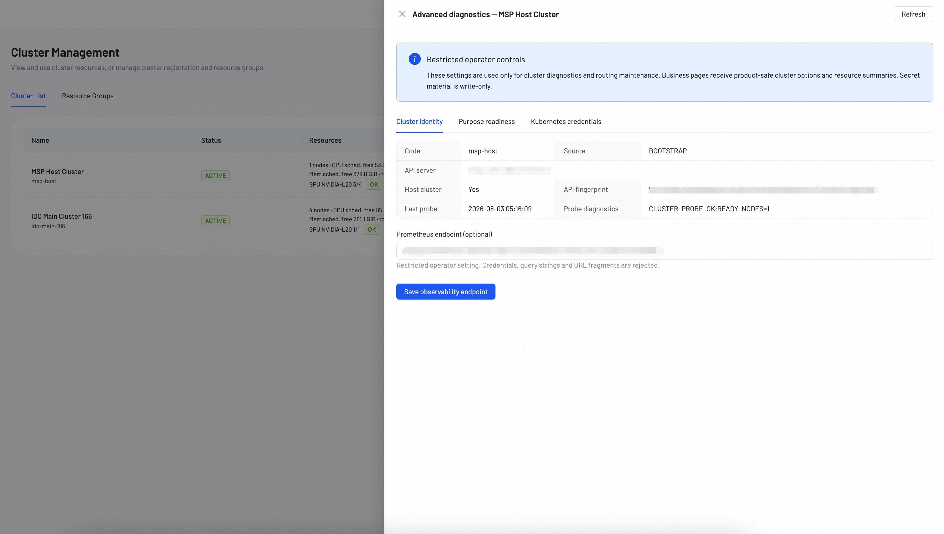Click MSP Host Cluster row name
Viewport: 944px width, 534px height.
(57, 172)
